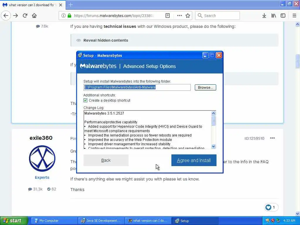Screen dimensions: 300x225
Task: Reload the forum page
Action: pyautogui.click(x=25, y=16)
